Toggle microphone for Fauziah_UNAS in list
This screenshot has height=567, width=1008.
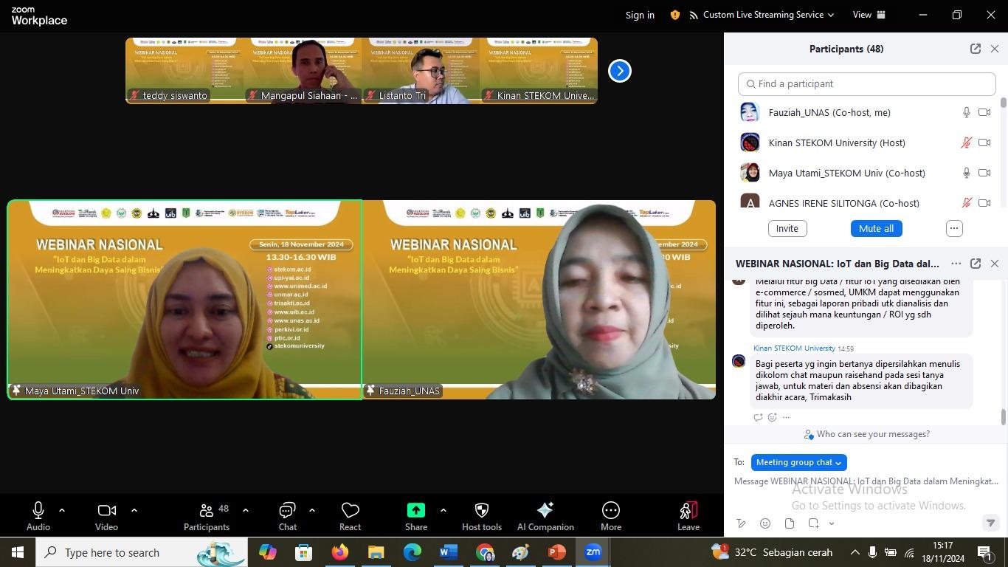[x=966, y=112]
